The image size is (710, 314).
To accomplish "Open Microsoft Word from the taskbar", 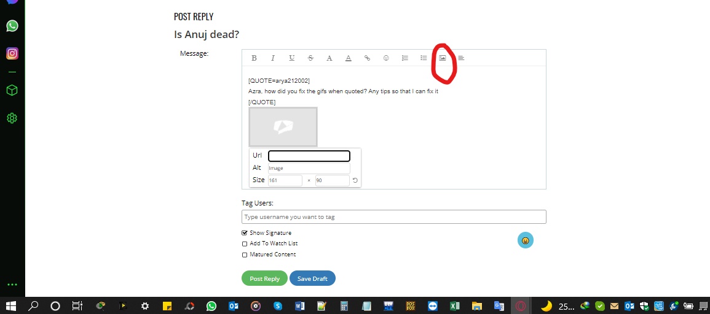I will (300, 306).
